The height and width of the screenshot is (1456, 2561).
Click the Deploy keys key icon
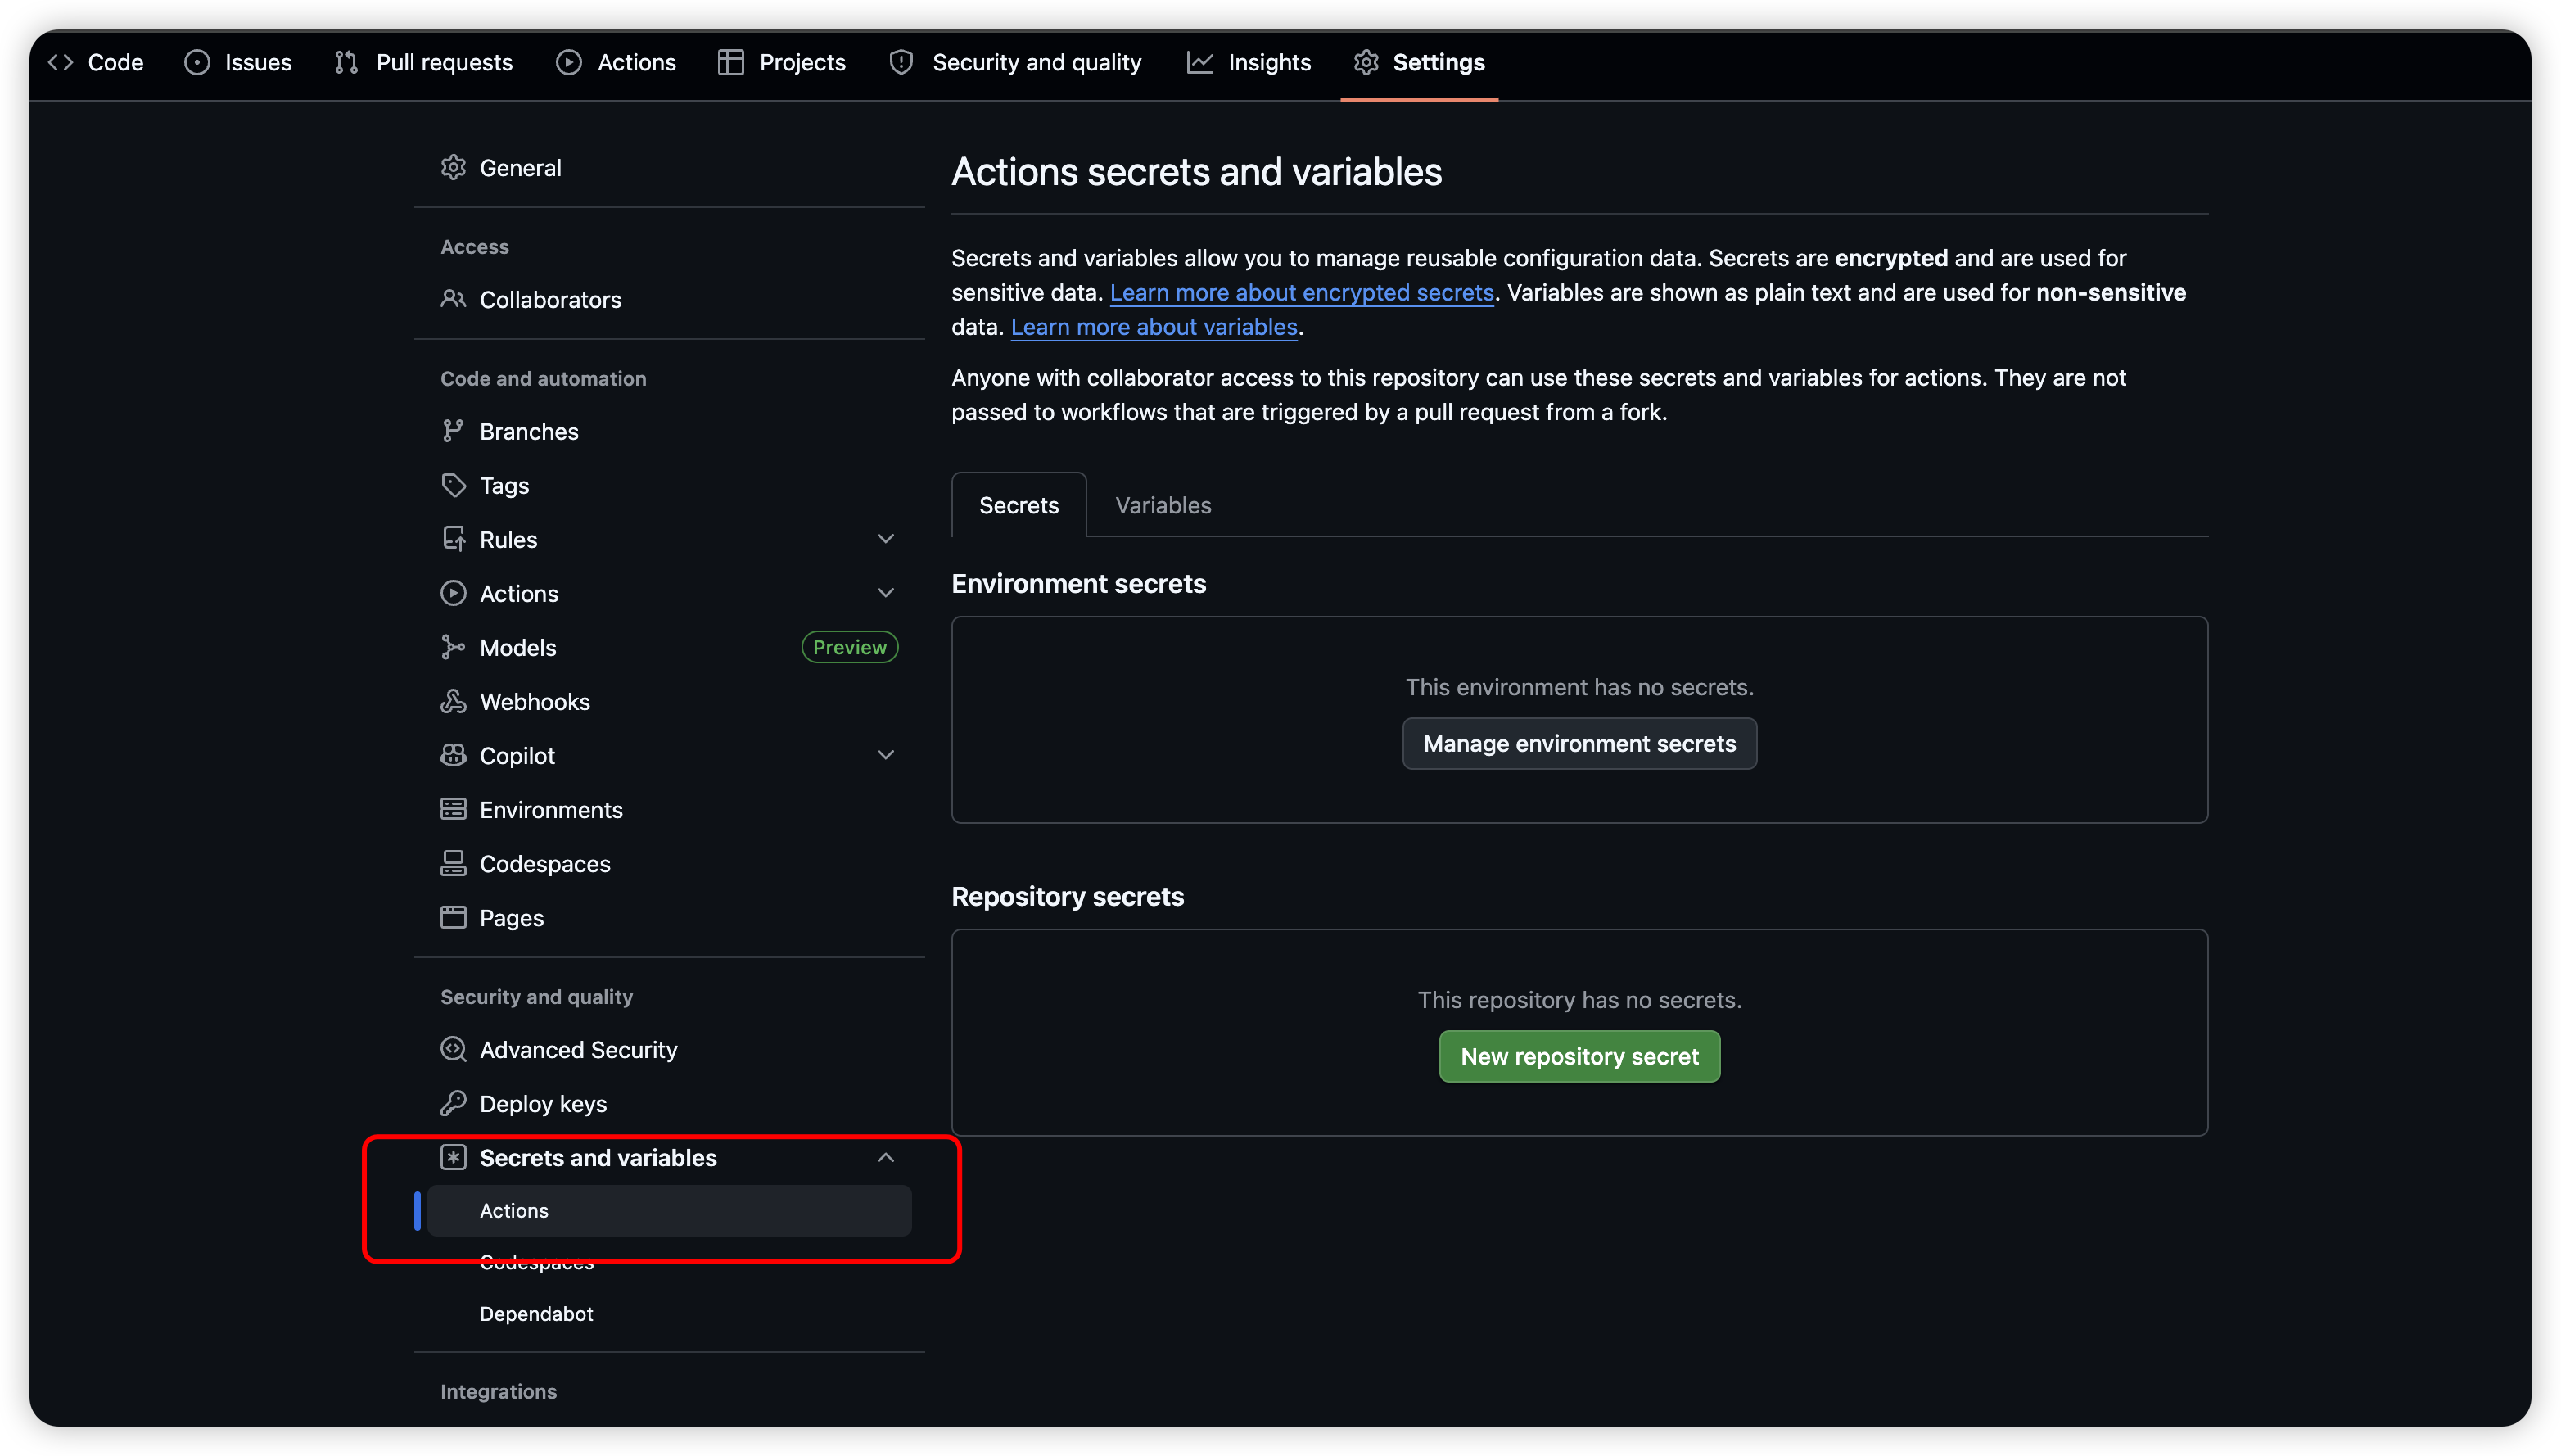(453, 1103)
